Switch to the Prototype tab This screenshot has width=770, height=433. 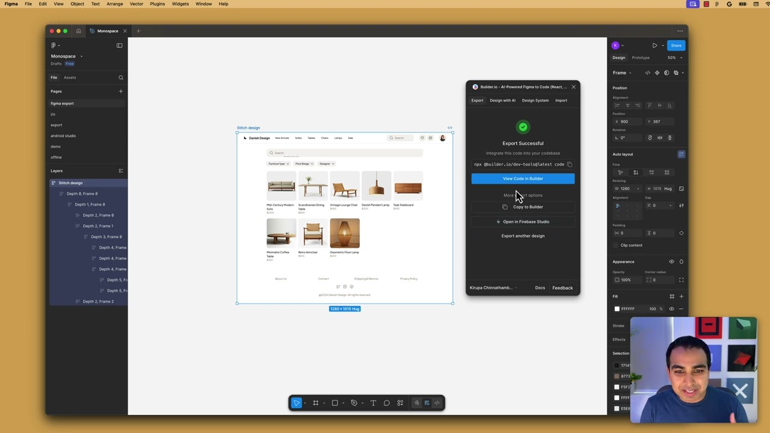pos(641,58)
